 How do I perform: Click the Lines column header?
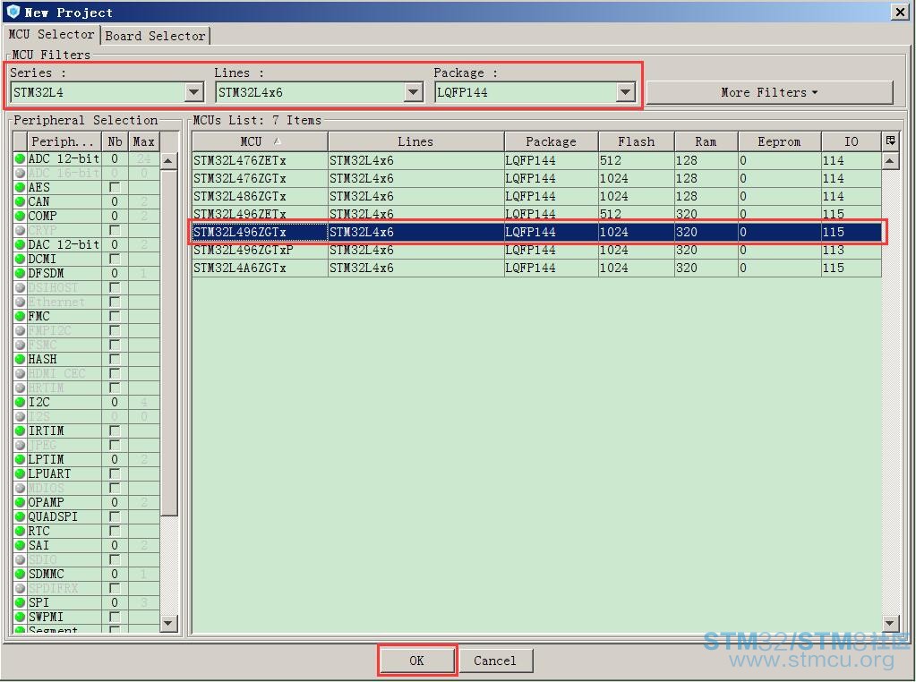tap(415, 141)
